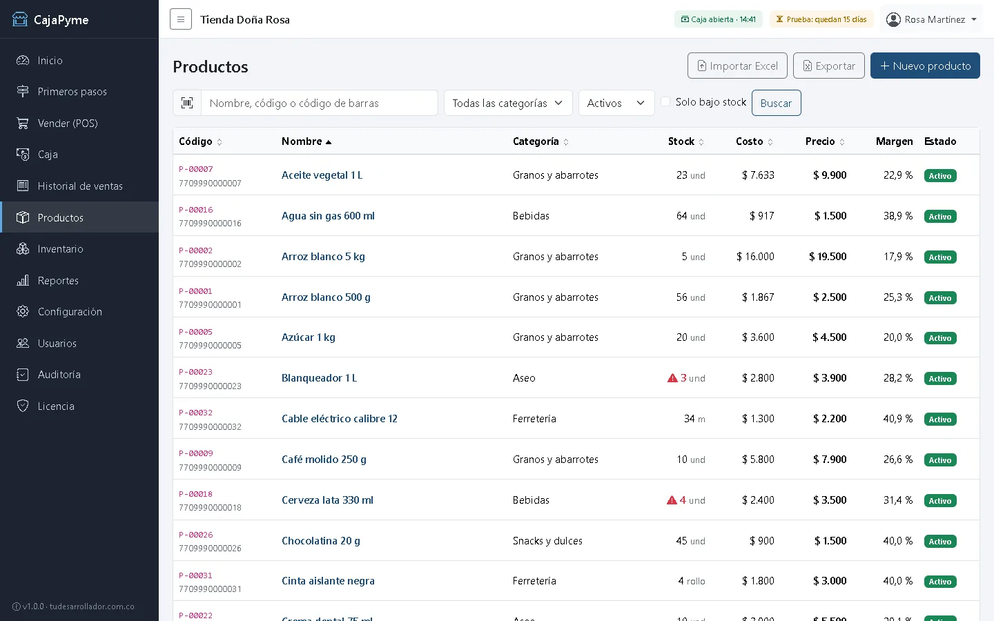The height and width of the screenshot is (621, 994).
Task: Click the Historial de ventas icon
Action: click(x=23, y=186)
